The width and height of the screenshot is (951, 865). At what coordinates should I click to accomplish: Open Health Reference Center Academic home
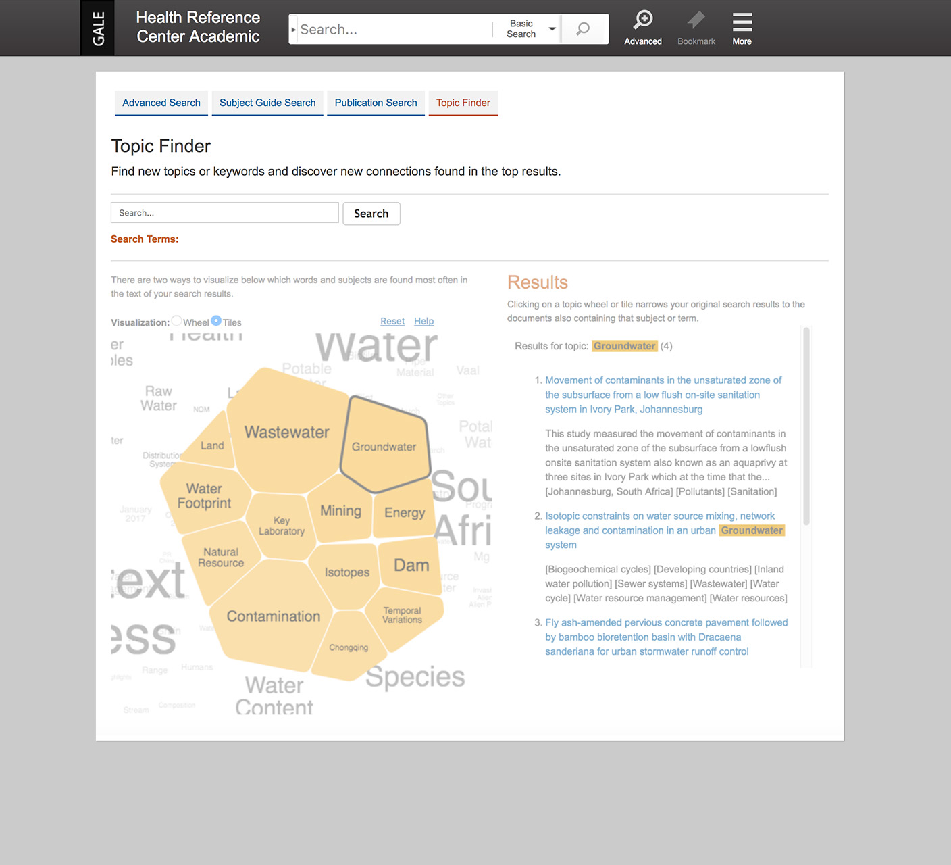[x=198, y=27]
